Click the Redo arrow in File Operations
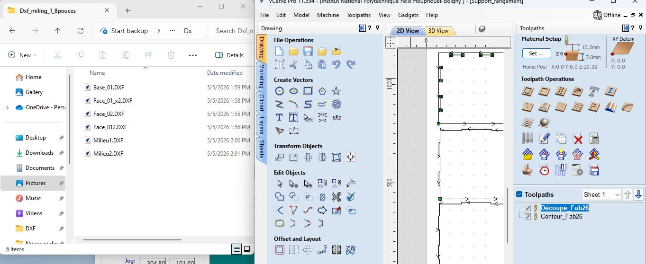This screenshot has width=646, height=264. 351,64
